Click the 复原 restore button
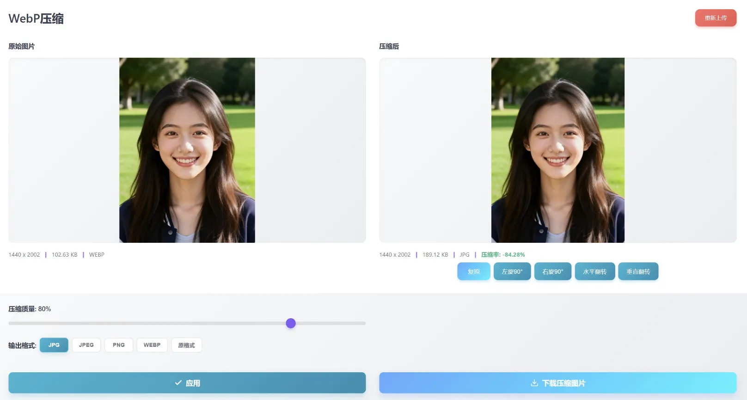Image resolution: width=747 pixels, height=400 pixels. (474, 271)
